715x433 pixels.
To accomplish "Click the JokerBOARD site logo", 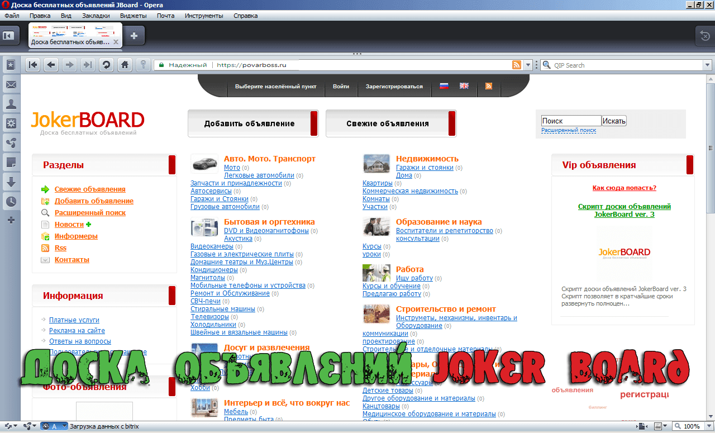I will click(x=88, y=122).
